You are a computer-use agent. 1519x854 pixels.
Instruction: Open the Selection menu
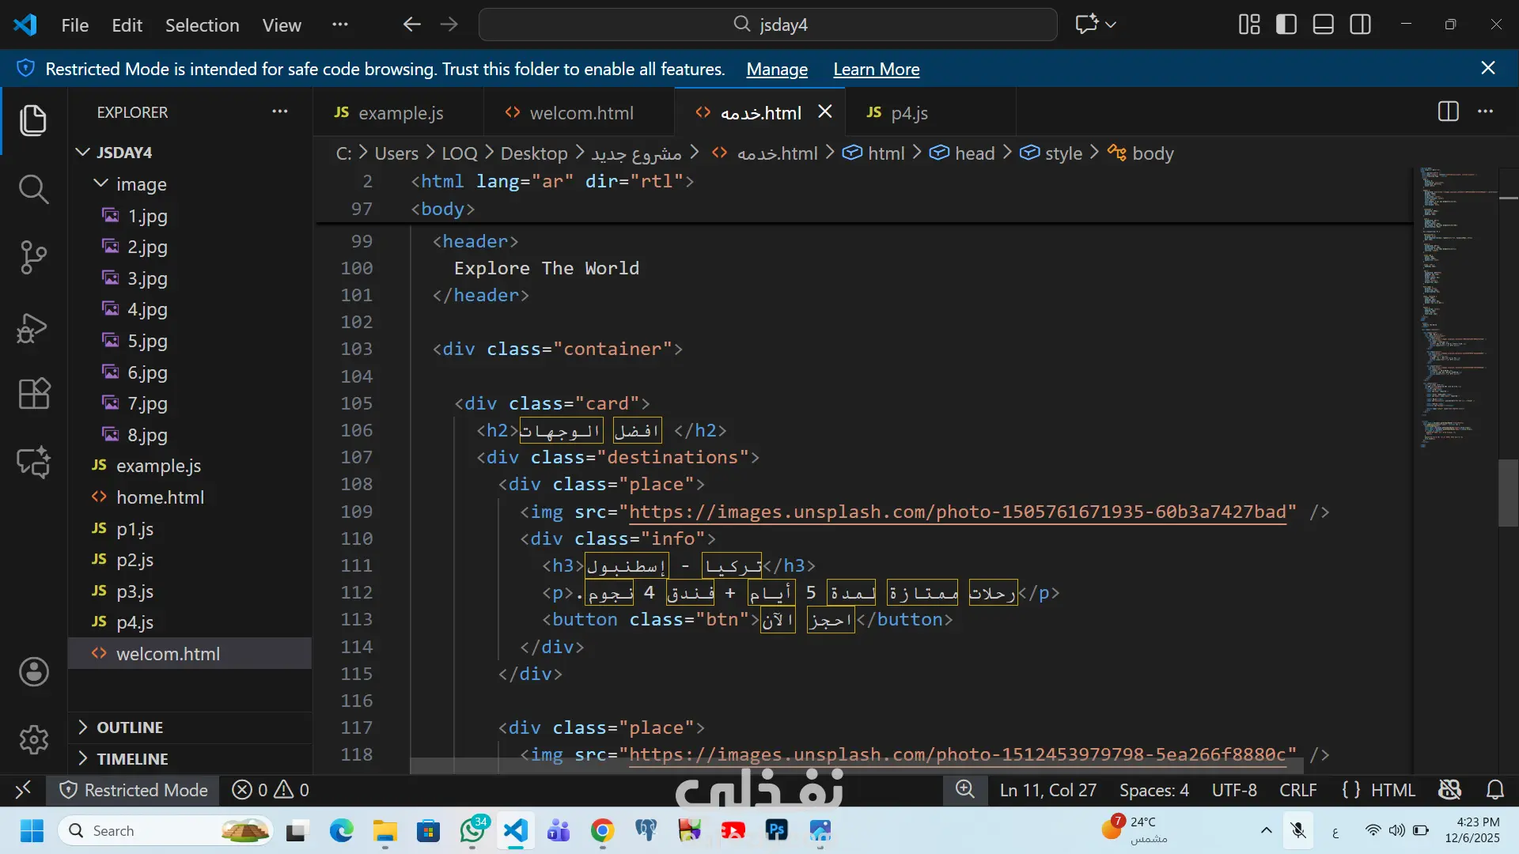coord(202,25)
